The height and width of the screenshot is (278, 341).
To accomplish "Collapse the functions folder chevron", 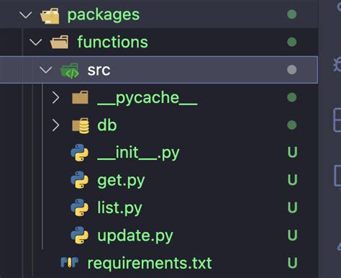I will (35, 42).
